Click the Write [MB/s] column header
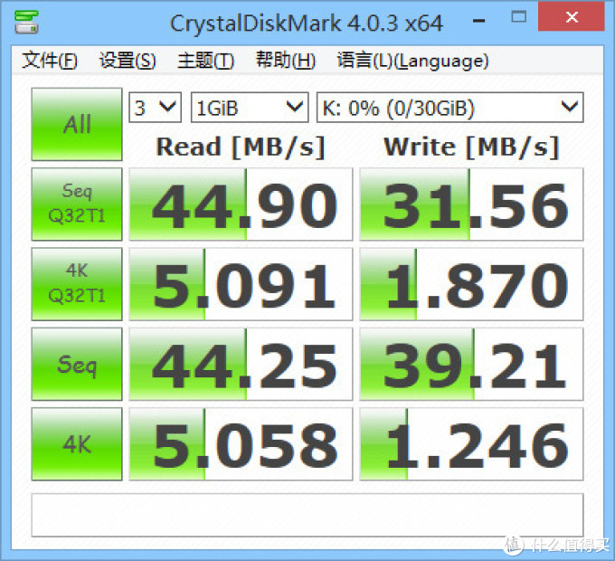 471,147
